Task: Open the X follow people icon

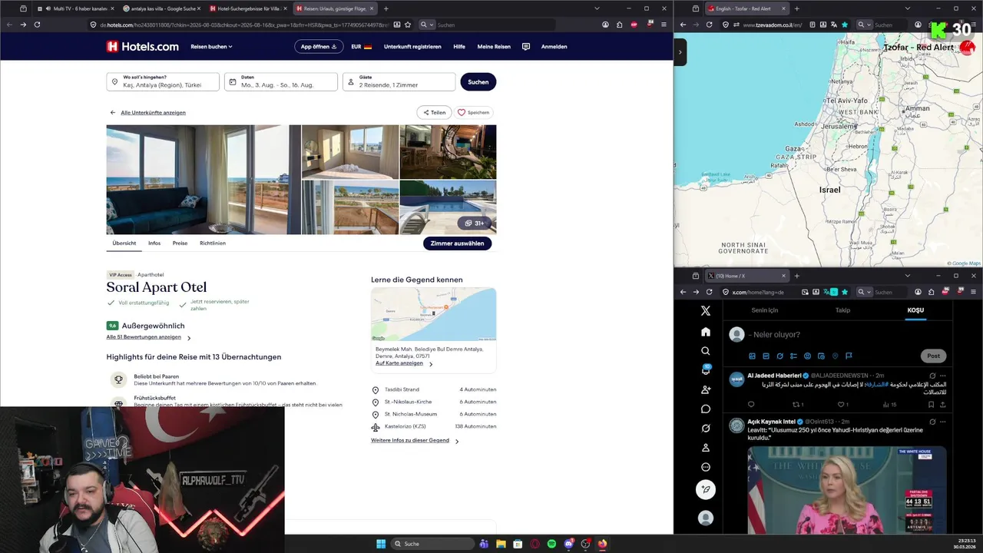Action: [706, 389]
